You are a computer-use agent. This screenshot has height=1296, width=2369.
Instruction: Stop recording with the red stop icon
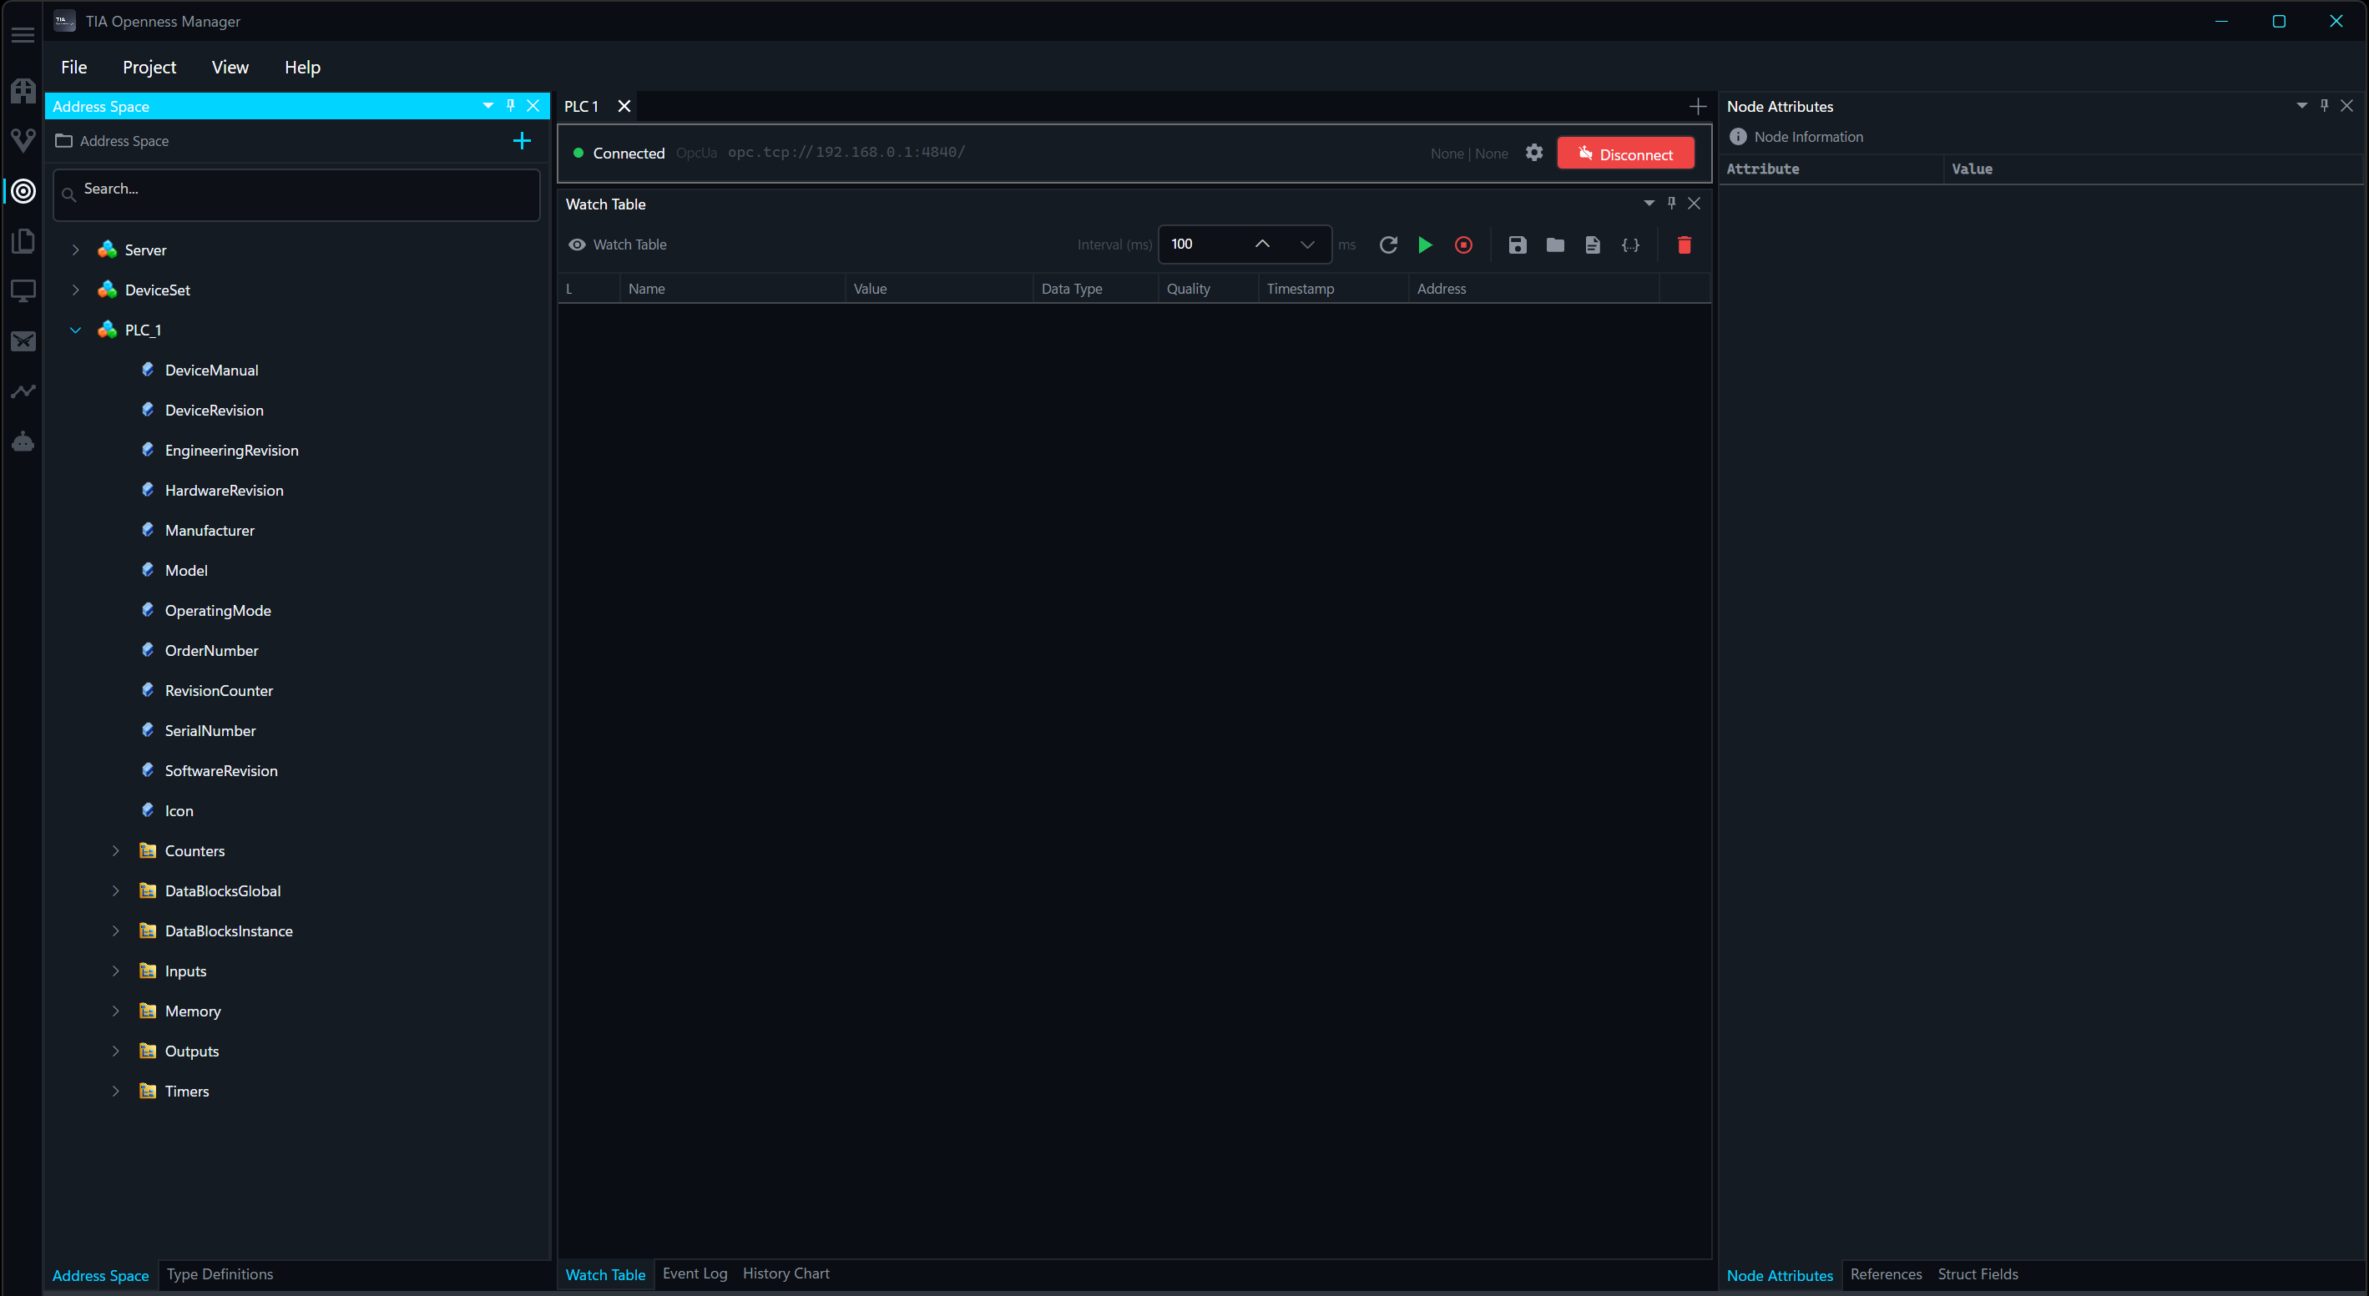point(1463,245)
